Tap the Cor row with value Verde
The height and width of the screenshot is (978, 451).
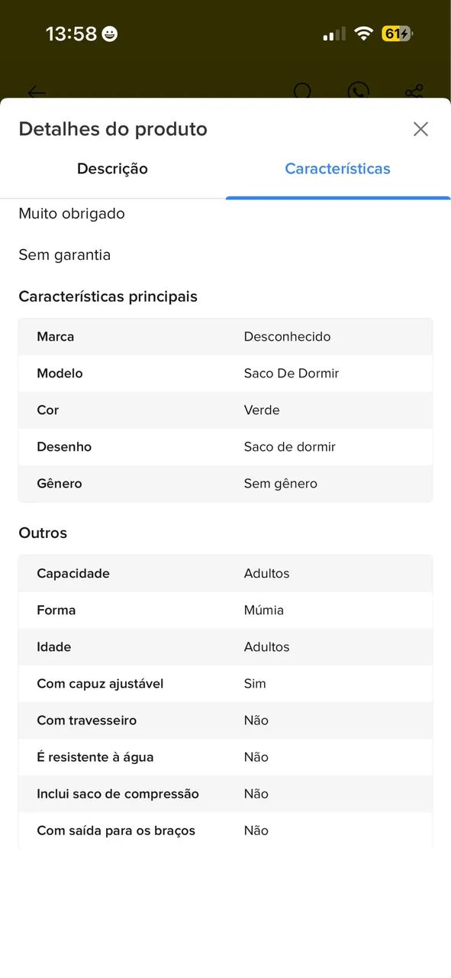click(x=225, y=410)
